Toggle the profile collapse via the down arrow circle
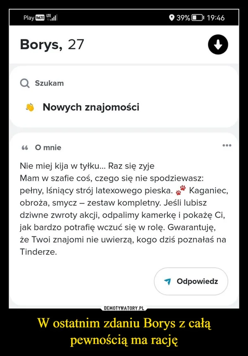 click(x=219, y=45)
